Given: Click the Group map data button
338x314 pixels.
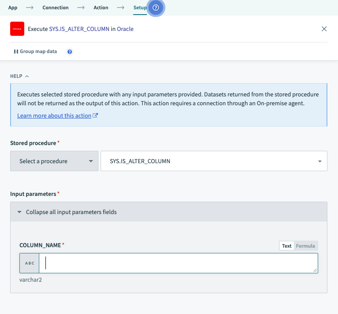Looking at the screenshot, I should coord(35,51).
